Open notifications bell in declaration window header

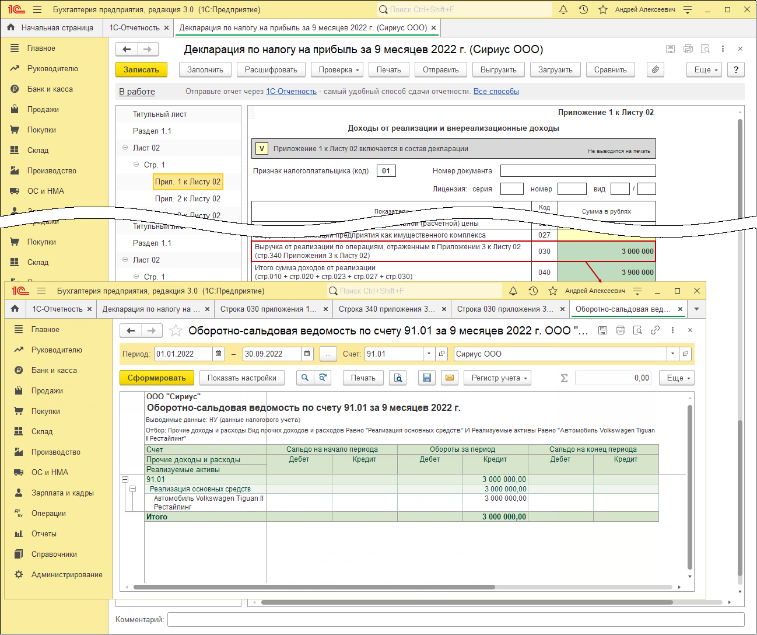pyautogui.click(x=563, y=9)
